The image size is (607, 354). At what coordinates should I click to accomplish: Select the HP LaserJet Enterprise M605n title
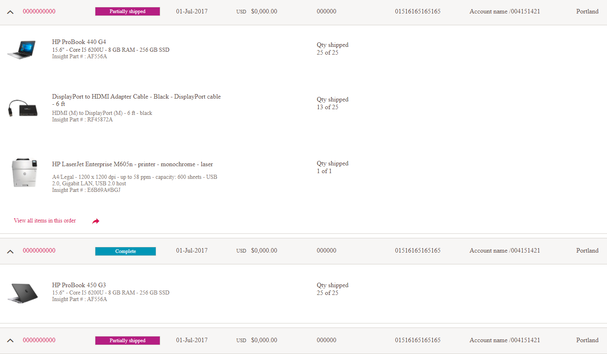132,164
